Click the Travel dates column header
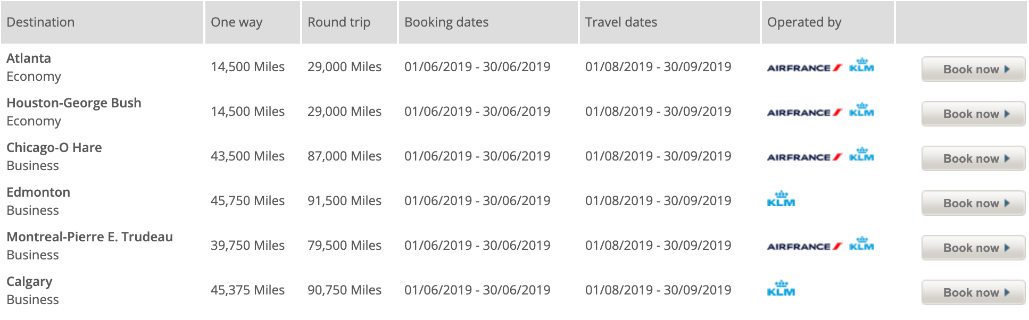1029x320 pixels. [621, 22]
